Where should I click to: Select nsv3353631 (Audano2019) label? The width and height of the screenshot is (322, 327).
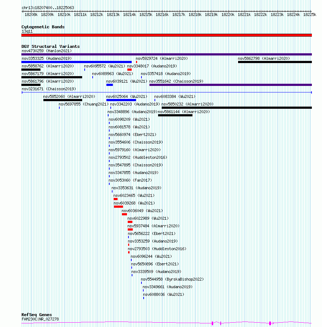pos(136,188)
